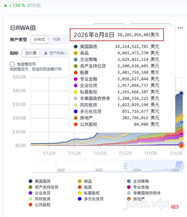Open the three-dot more options menu

coord(180,28)
